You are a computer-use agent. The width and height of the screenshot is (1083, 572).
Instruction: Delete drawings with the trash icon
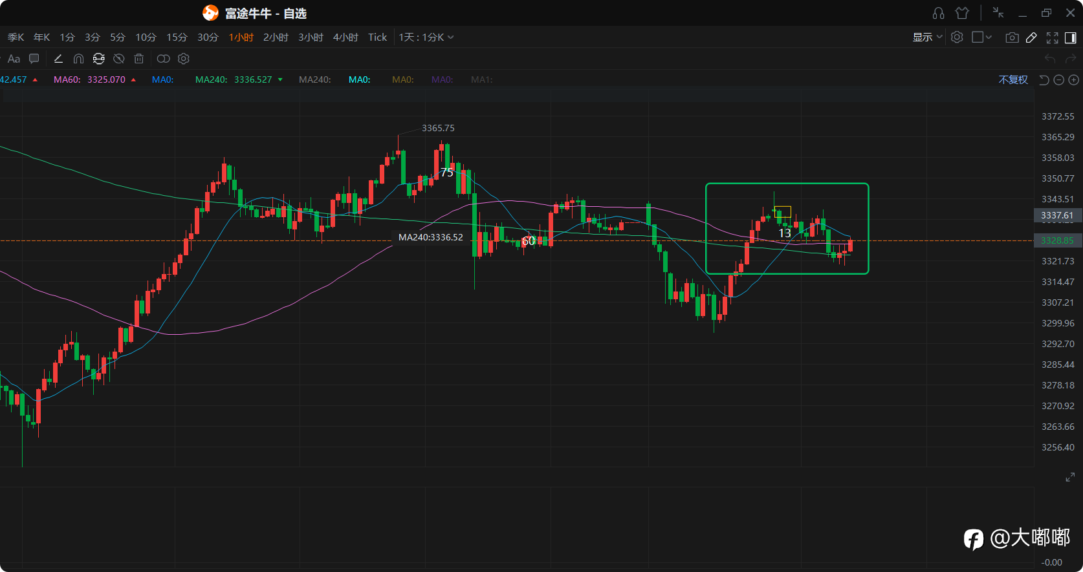pyautogui.click(x=138, y=59)
